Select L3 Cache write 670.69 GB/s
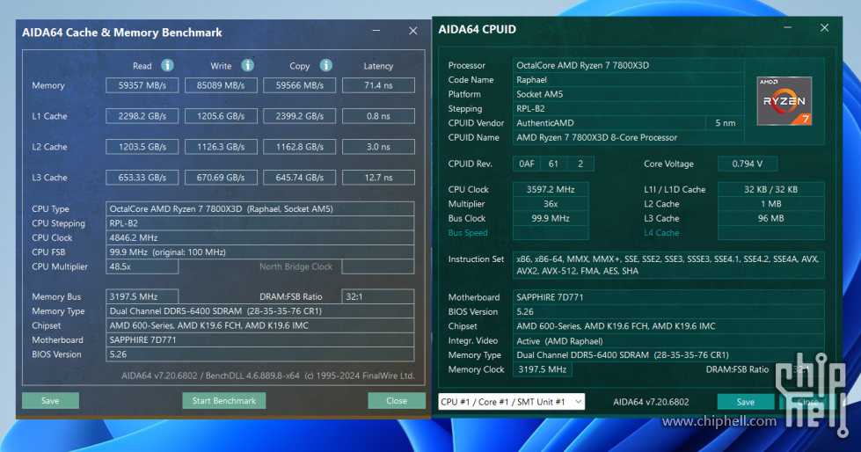Screen dimensions: 861x452 [x=221, y=178]
